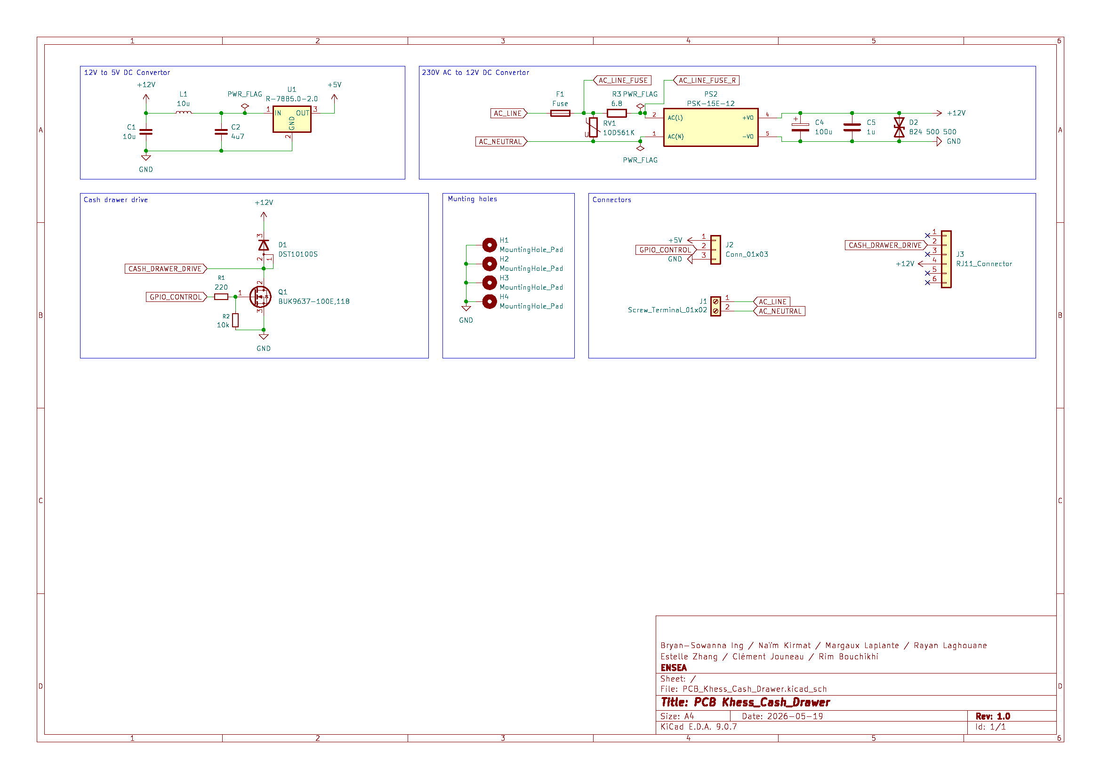Click the H4 mounting hole symbol
1101x779 pixels.
coord(489,302)
